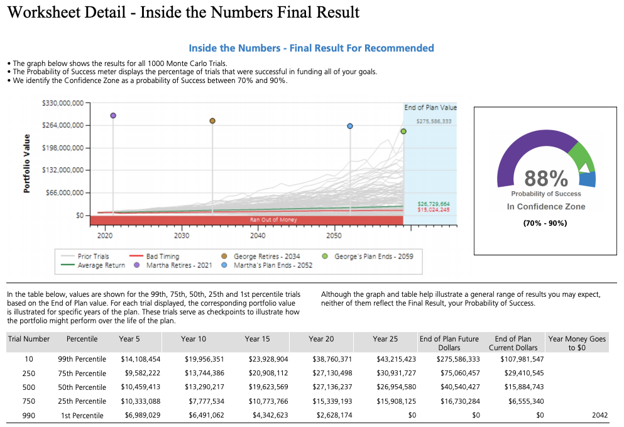The width and height of the screenshot is (624, 427).
Task: Click the Trial Number column header
Action: 29,339
